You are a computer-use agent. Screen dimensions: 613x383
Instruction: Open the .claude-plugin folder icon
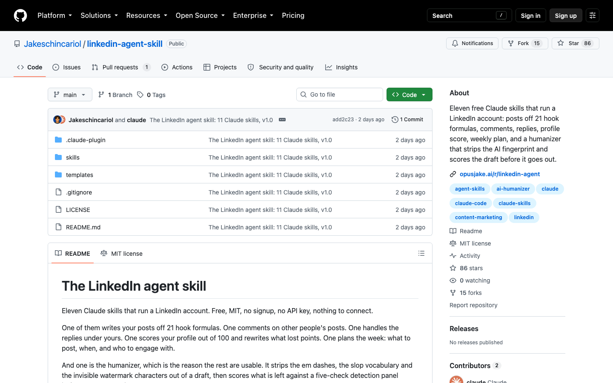click(58, 140)
